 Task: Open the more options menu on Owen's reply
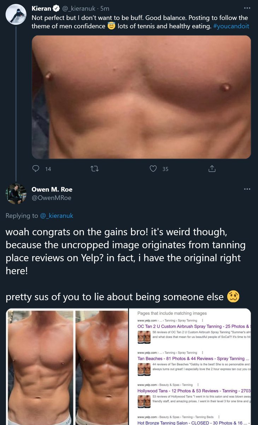247,189
